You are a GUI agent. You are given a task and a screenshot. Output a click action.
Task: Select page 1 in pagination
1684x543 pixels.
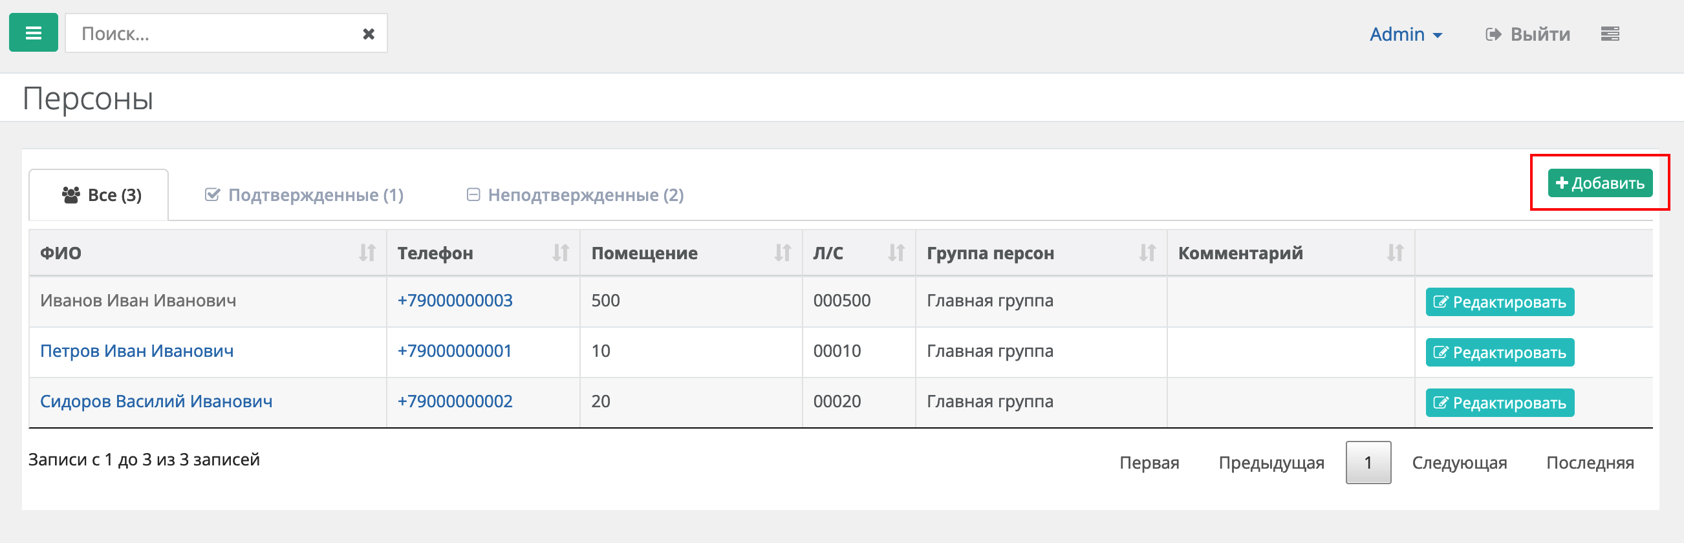[x=1368, y=463]
